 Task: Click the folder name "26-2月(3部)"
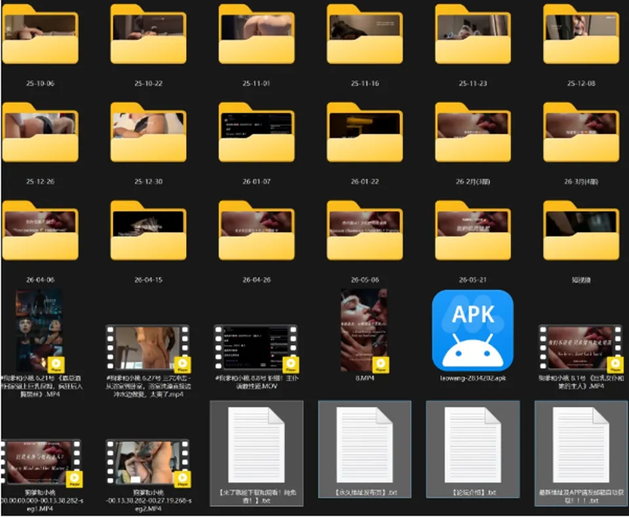tap(473, 182)
